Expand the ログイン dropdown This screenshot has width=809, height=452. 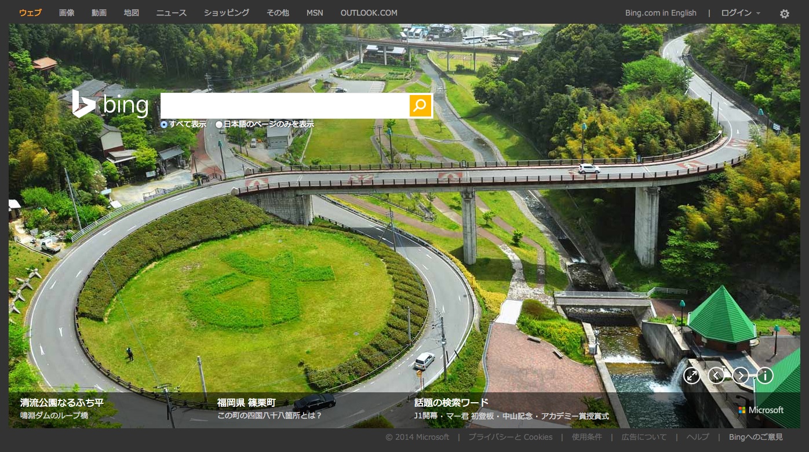point(740,13)
